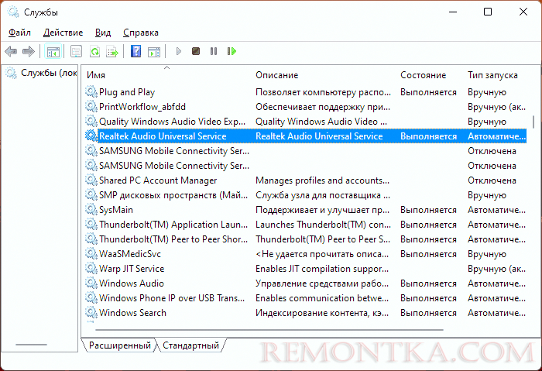
Task: Click the PrintWorkflow_abfdd gear icon
Action: (91, 106)
